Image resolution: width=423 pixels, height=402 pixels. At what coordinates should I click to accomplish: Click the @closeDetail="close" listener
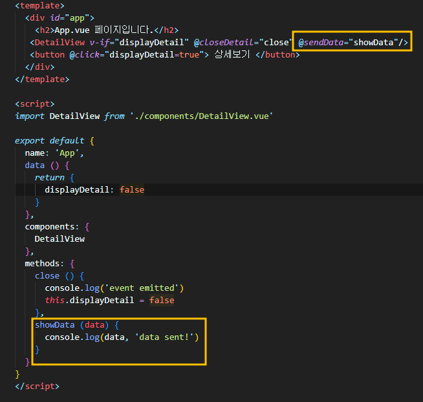[x=243, y=42]
